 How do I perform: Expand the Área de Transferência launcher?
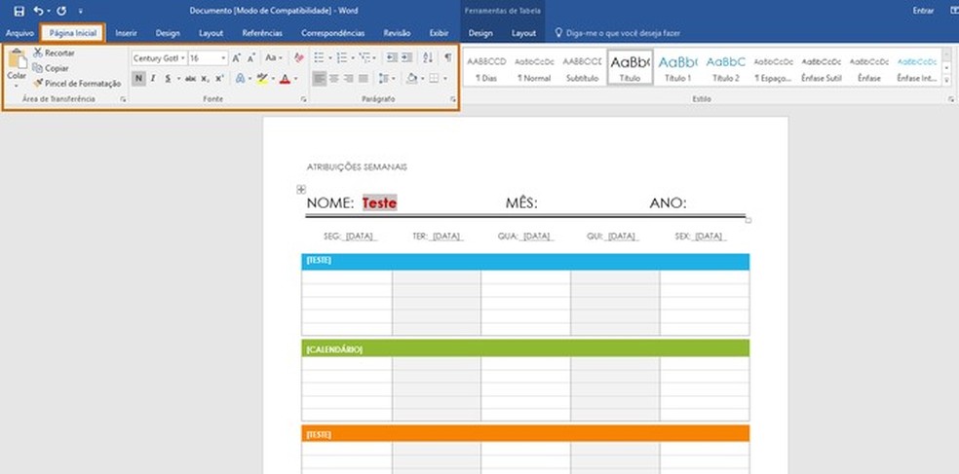click(123, 99)
